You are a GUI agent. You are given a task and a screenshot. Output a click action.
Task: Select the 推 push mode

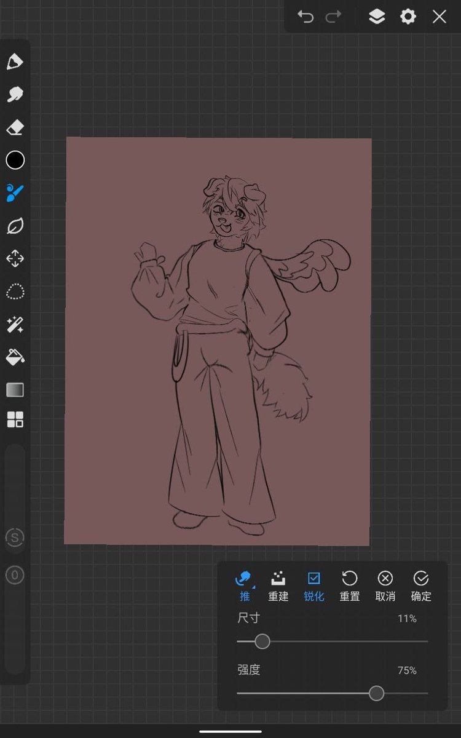[x=244, y=586]
